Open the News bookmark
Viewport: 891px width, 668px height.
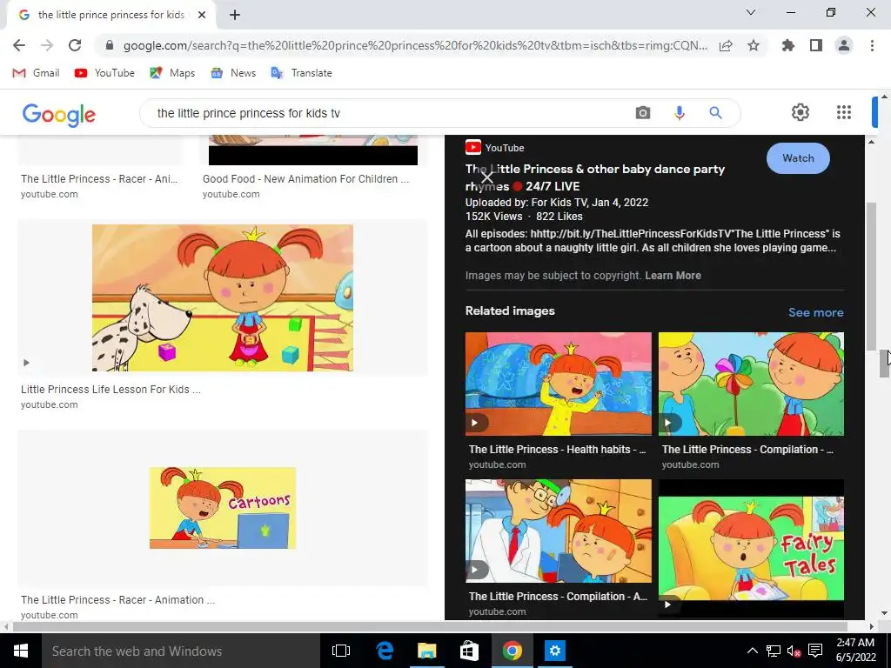click(x=233, y=73)
